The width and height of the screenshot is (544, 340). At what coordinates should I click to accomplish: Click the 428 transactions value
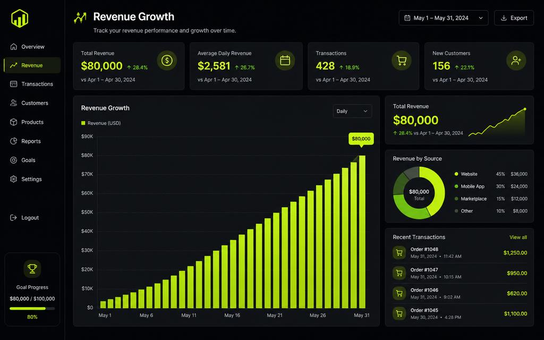tap(325, 66)
